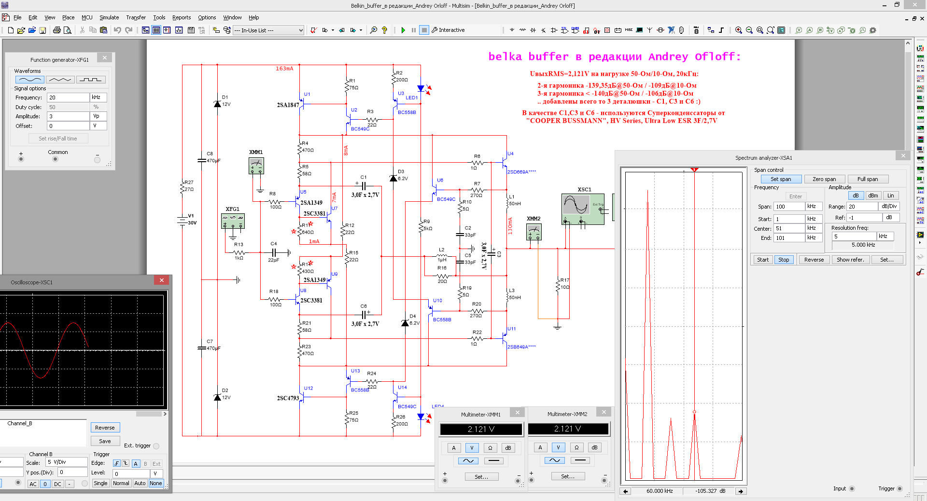This screenshot has height=501, width=927.
Task: Zoom in on the schematic
Action: tap(739, 30)
